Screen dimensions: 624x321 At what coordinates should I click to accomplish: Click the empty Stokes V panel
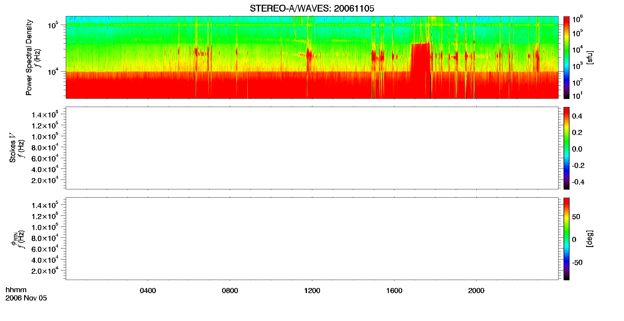pyautogui.click(x=312, y=148)
